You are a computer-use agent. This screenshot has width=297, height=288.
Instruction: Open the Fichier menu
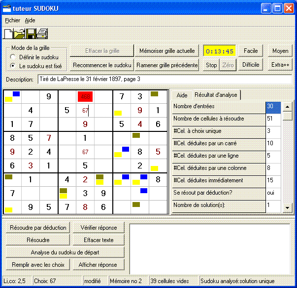point(12,20)
